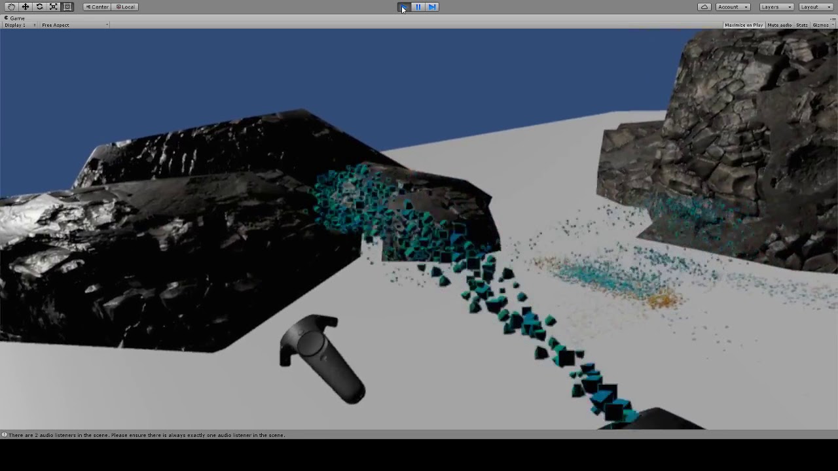Select the Scale tool
The image size is (838, 471).
pos(54,7)
